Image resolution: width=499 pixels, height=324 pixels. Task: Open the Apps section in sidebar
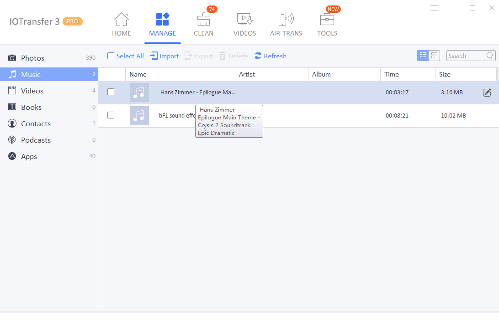pos(28,156)
